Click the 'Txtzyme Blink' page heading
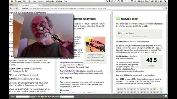This screenshot has height=99, width=177. coord(129,19)
